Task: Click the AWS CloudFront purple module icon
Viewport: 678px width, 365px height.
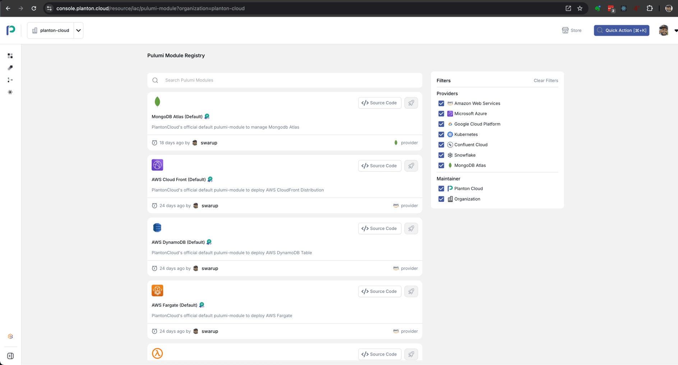Action: 157,165
